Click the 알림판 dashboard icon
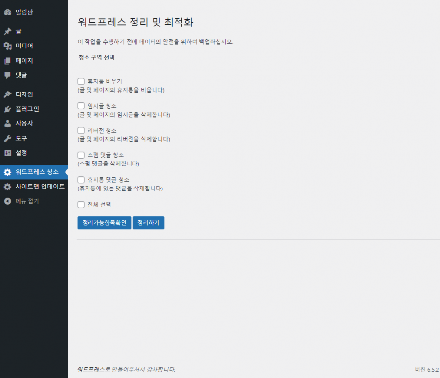440x378 pixels. pos(7,12)
